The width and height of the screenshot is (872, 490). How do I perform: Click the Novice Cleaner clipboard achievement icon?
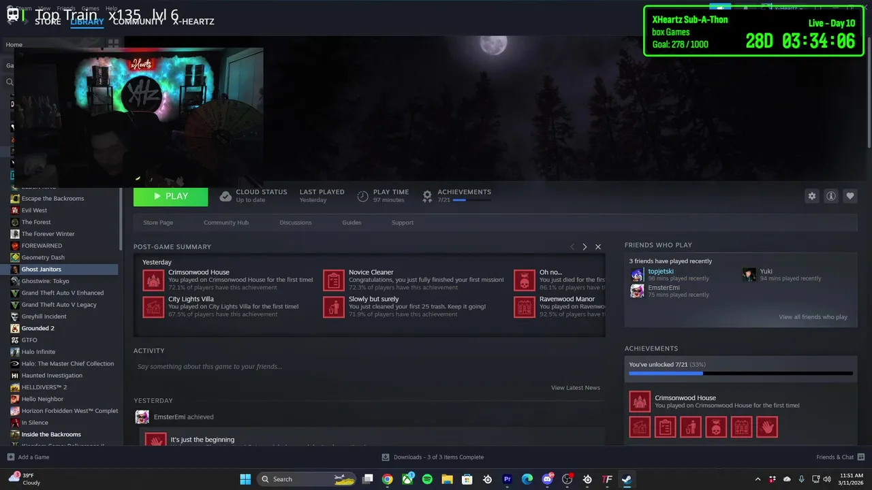tap(333, 280)
